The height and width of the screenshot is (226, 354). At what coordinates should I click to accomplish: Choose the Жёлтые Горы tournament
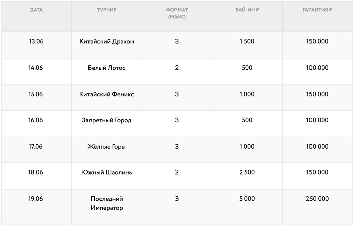[107, 147]
